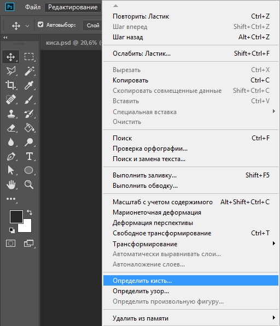Open tool preset chevron beside Move icon
Screen dimensions: 280x326
coord(27,26)
